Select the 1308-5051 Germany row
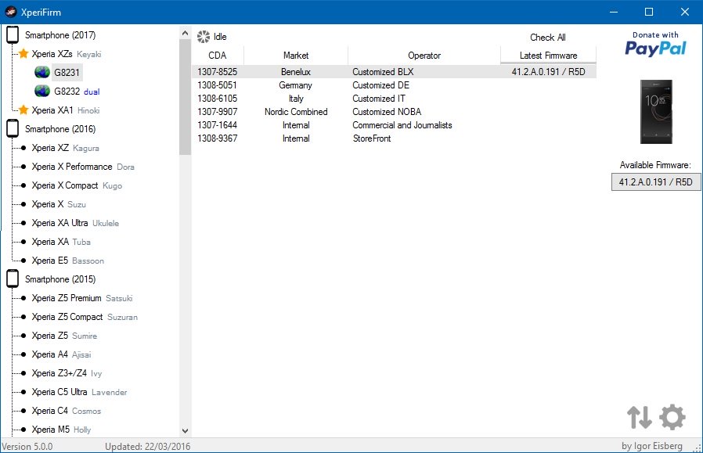703x453 pixels. tap(394, 85)
